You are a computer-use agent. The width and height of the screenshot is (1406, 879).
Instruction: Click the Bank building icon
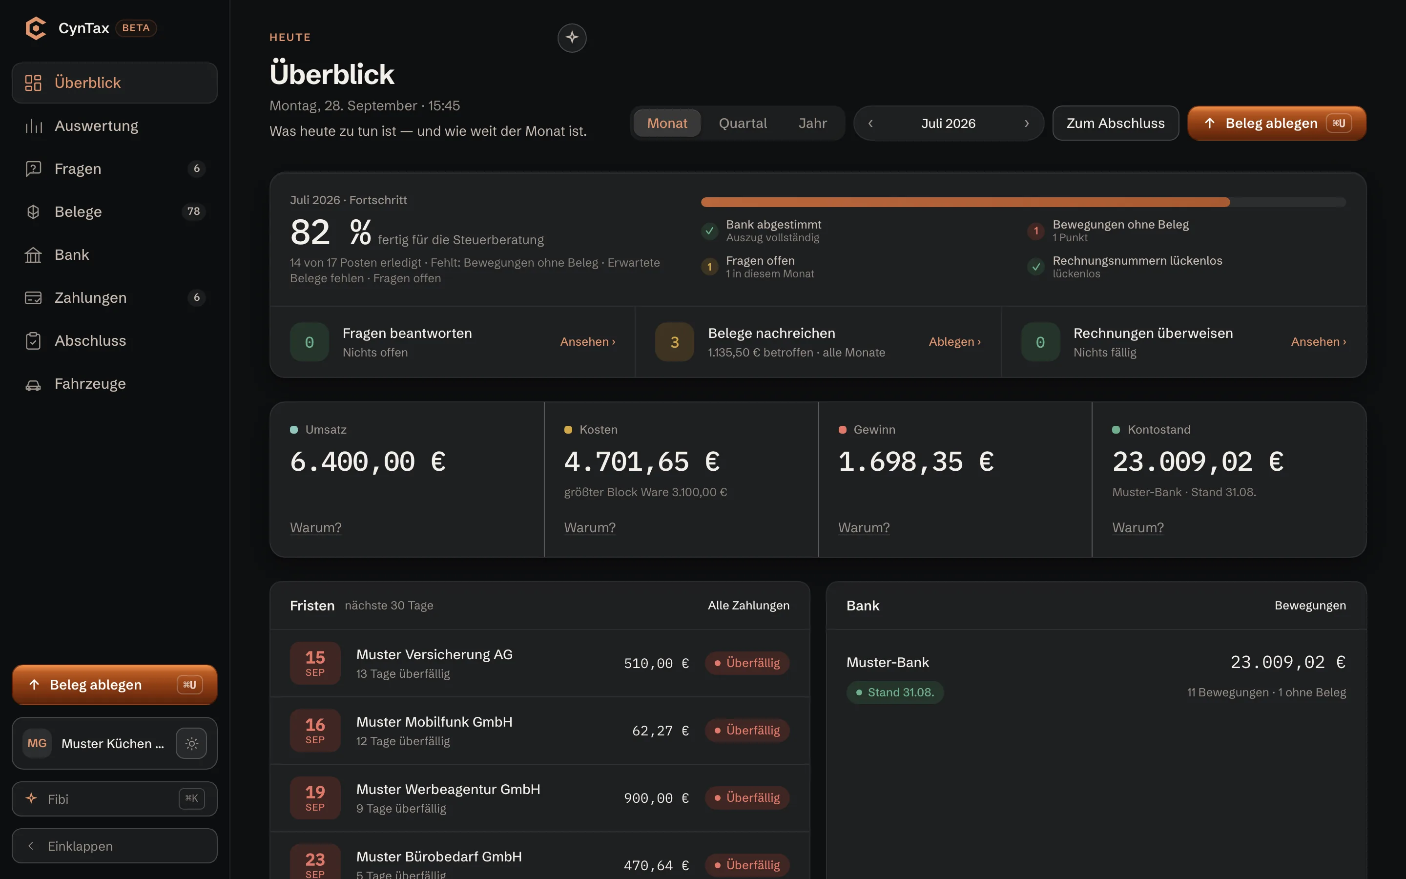tap(33, 254)
